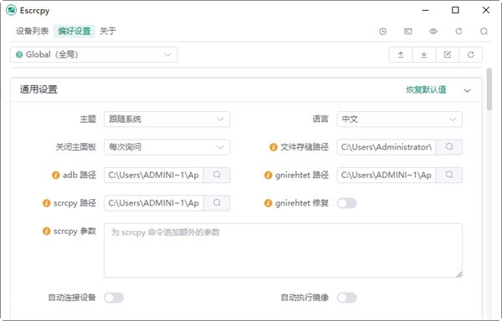Viewport: 502px width, 321px height.
Task: Click the download export config icon button
Action: pyautogui.click(x=424, y=54)
